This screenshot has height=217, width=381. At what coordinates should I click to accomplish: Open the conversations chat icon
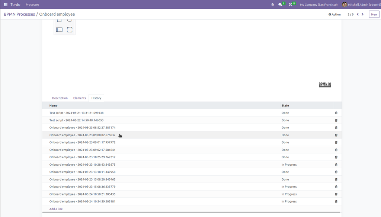[x=280, y=4]
